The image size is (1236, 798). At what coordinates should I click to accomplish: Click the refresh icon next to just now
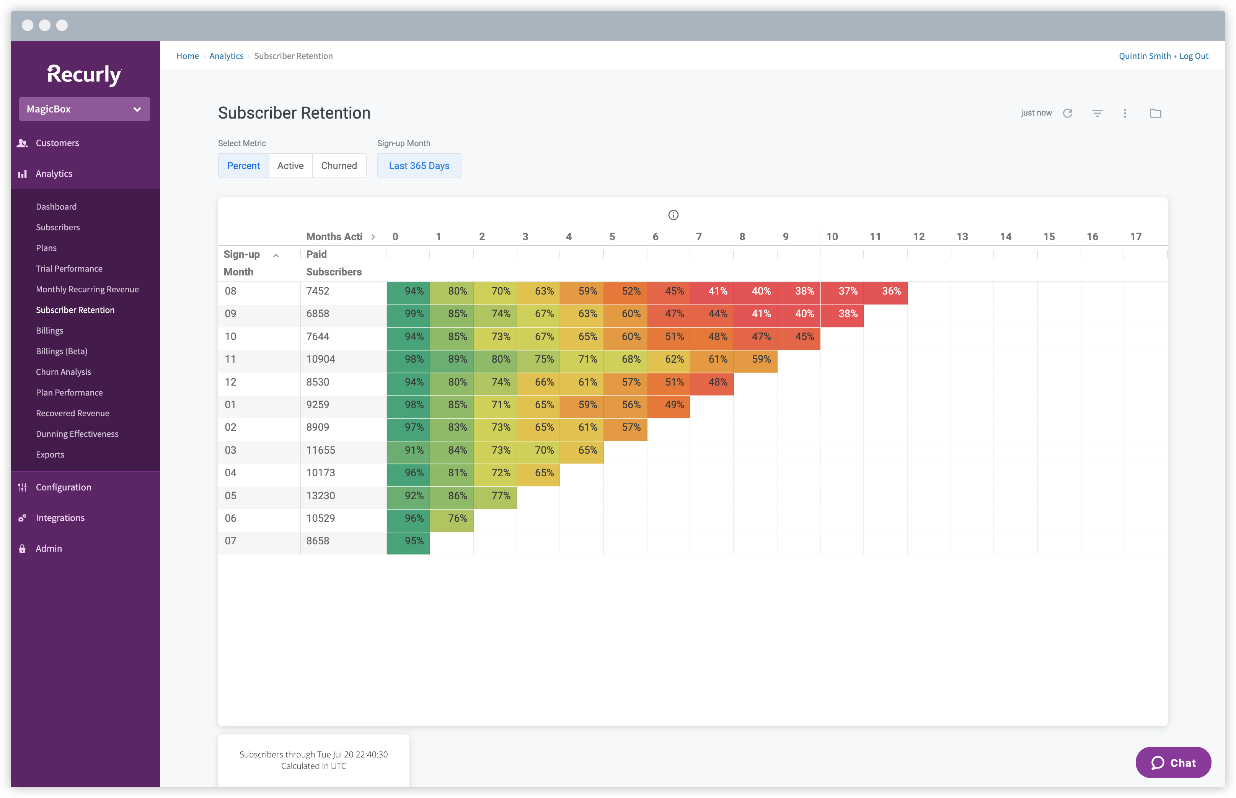click(1068, 113)
